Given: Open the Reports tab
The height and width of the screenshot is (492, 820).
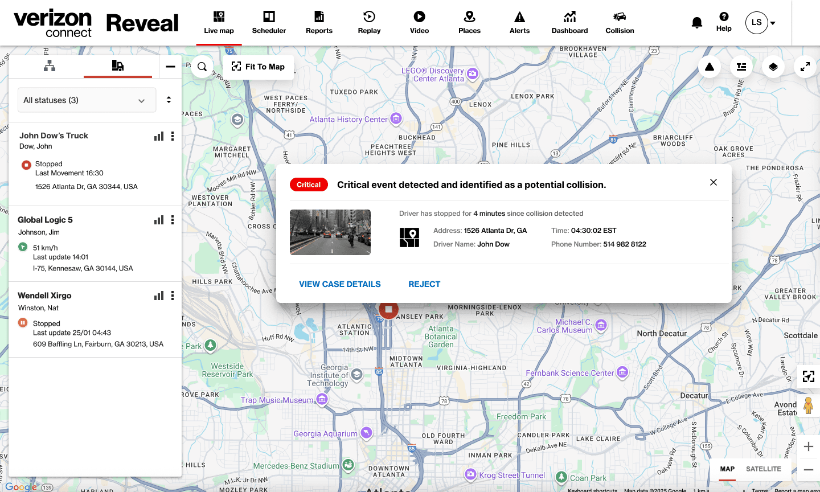Looking at the screenshot, I should coord(319,23).
